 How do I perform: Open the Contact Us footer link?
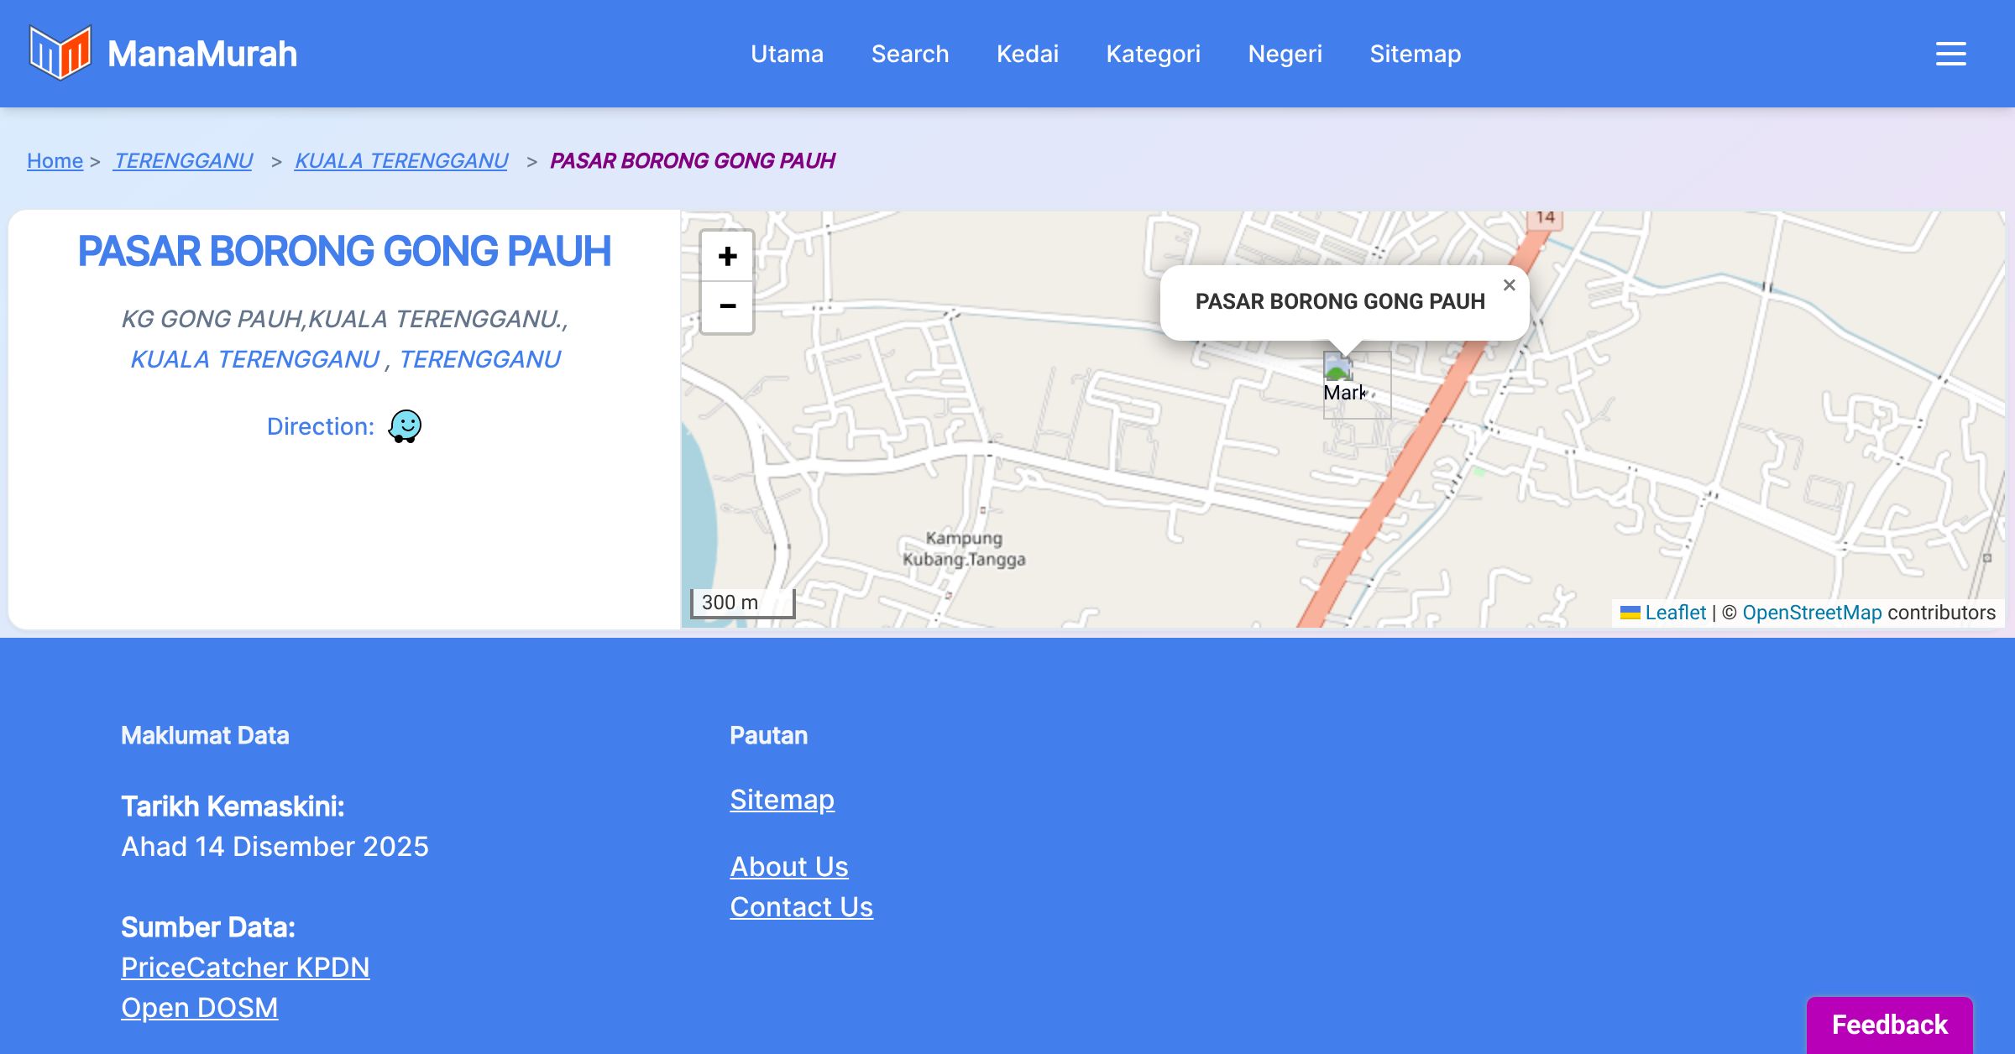coord(801,906)
